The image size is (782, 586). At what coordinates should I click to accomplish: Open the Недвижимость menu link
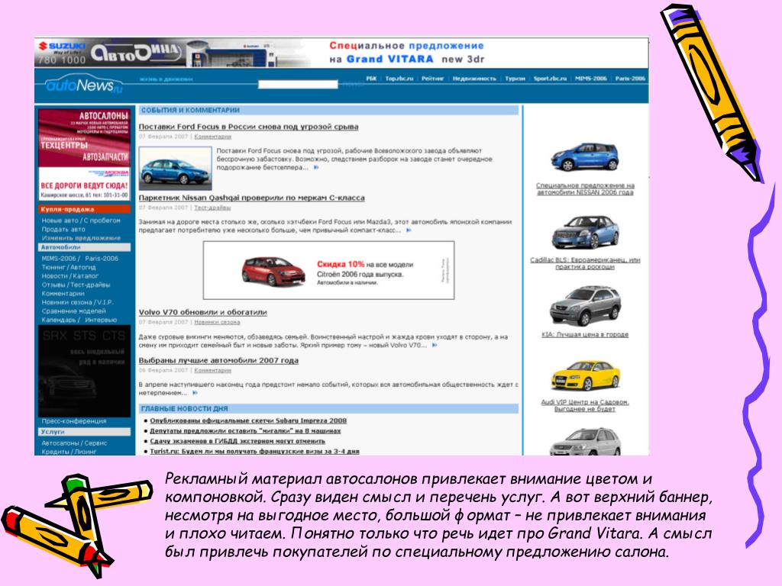(474, 79)
